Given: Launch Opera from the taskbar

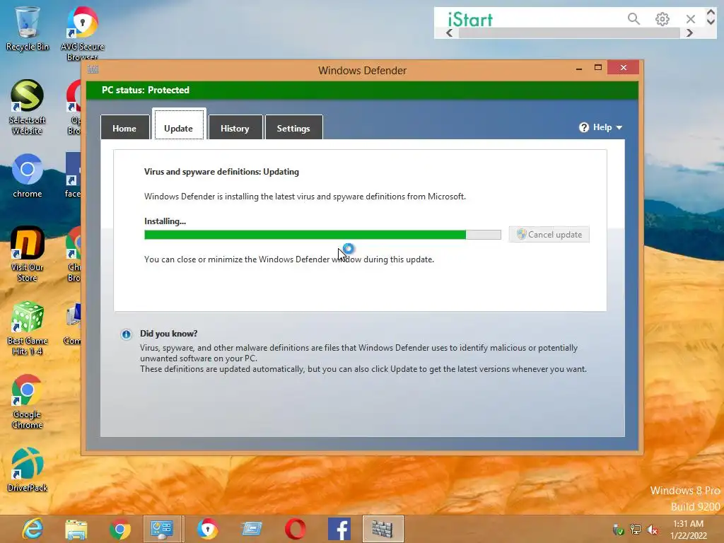Looking at the screenshot, I should pos(296,529).
